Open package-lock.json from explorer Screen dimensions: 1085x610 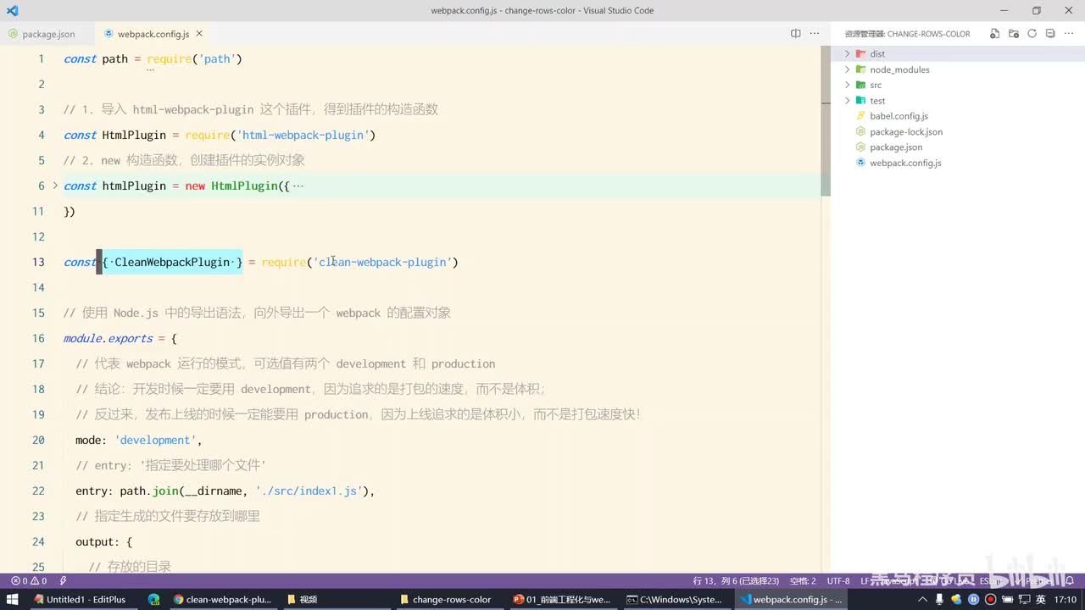pos(906,131)
